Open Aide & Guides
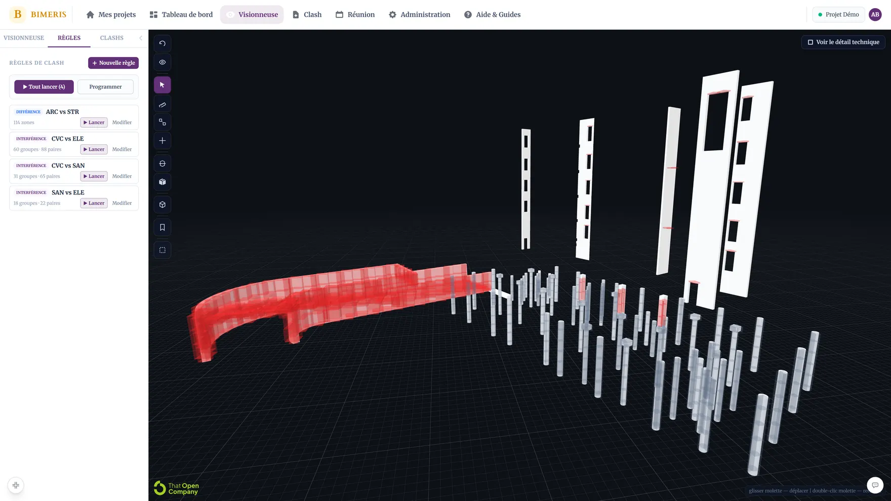The height and width of the screenshot is (501, 891). pyautogui.click(x=492, y=15)
